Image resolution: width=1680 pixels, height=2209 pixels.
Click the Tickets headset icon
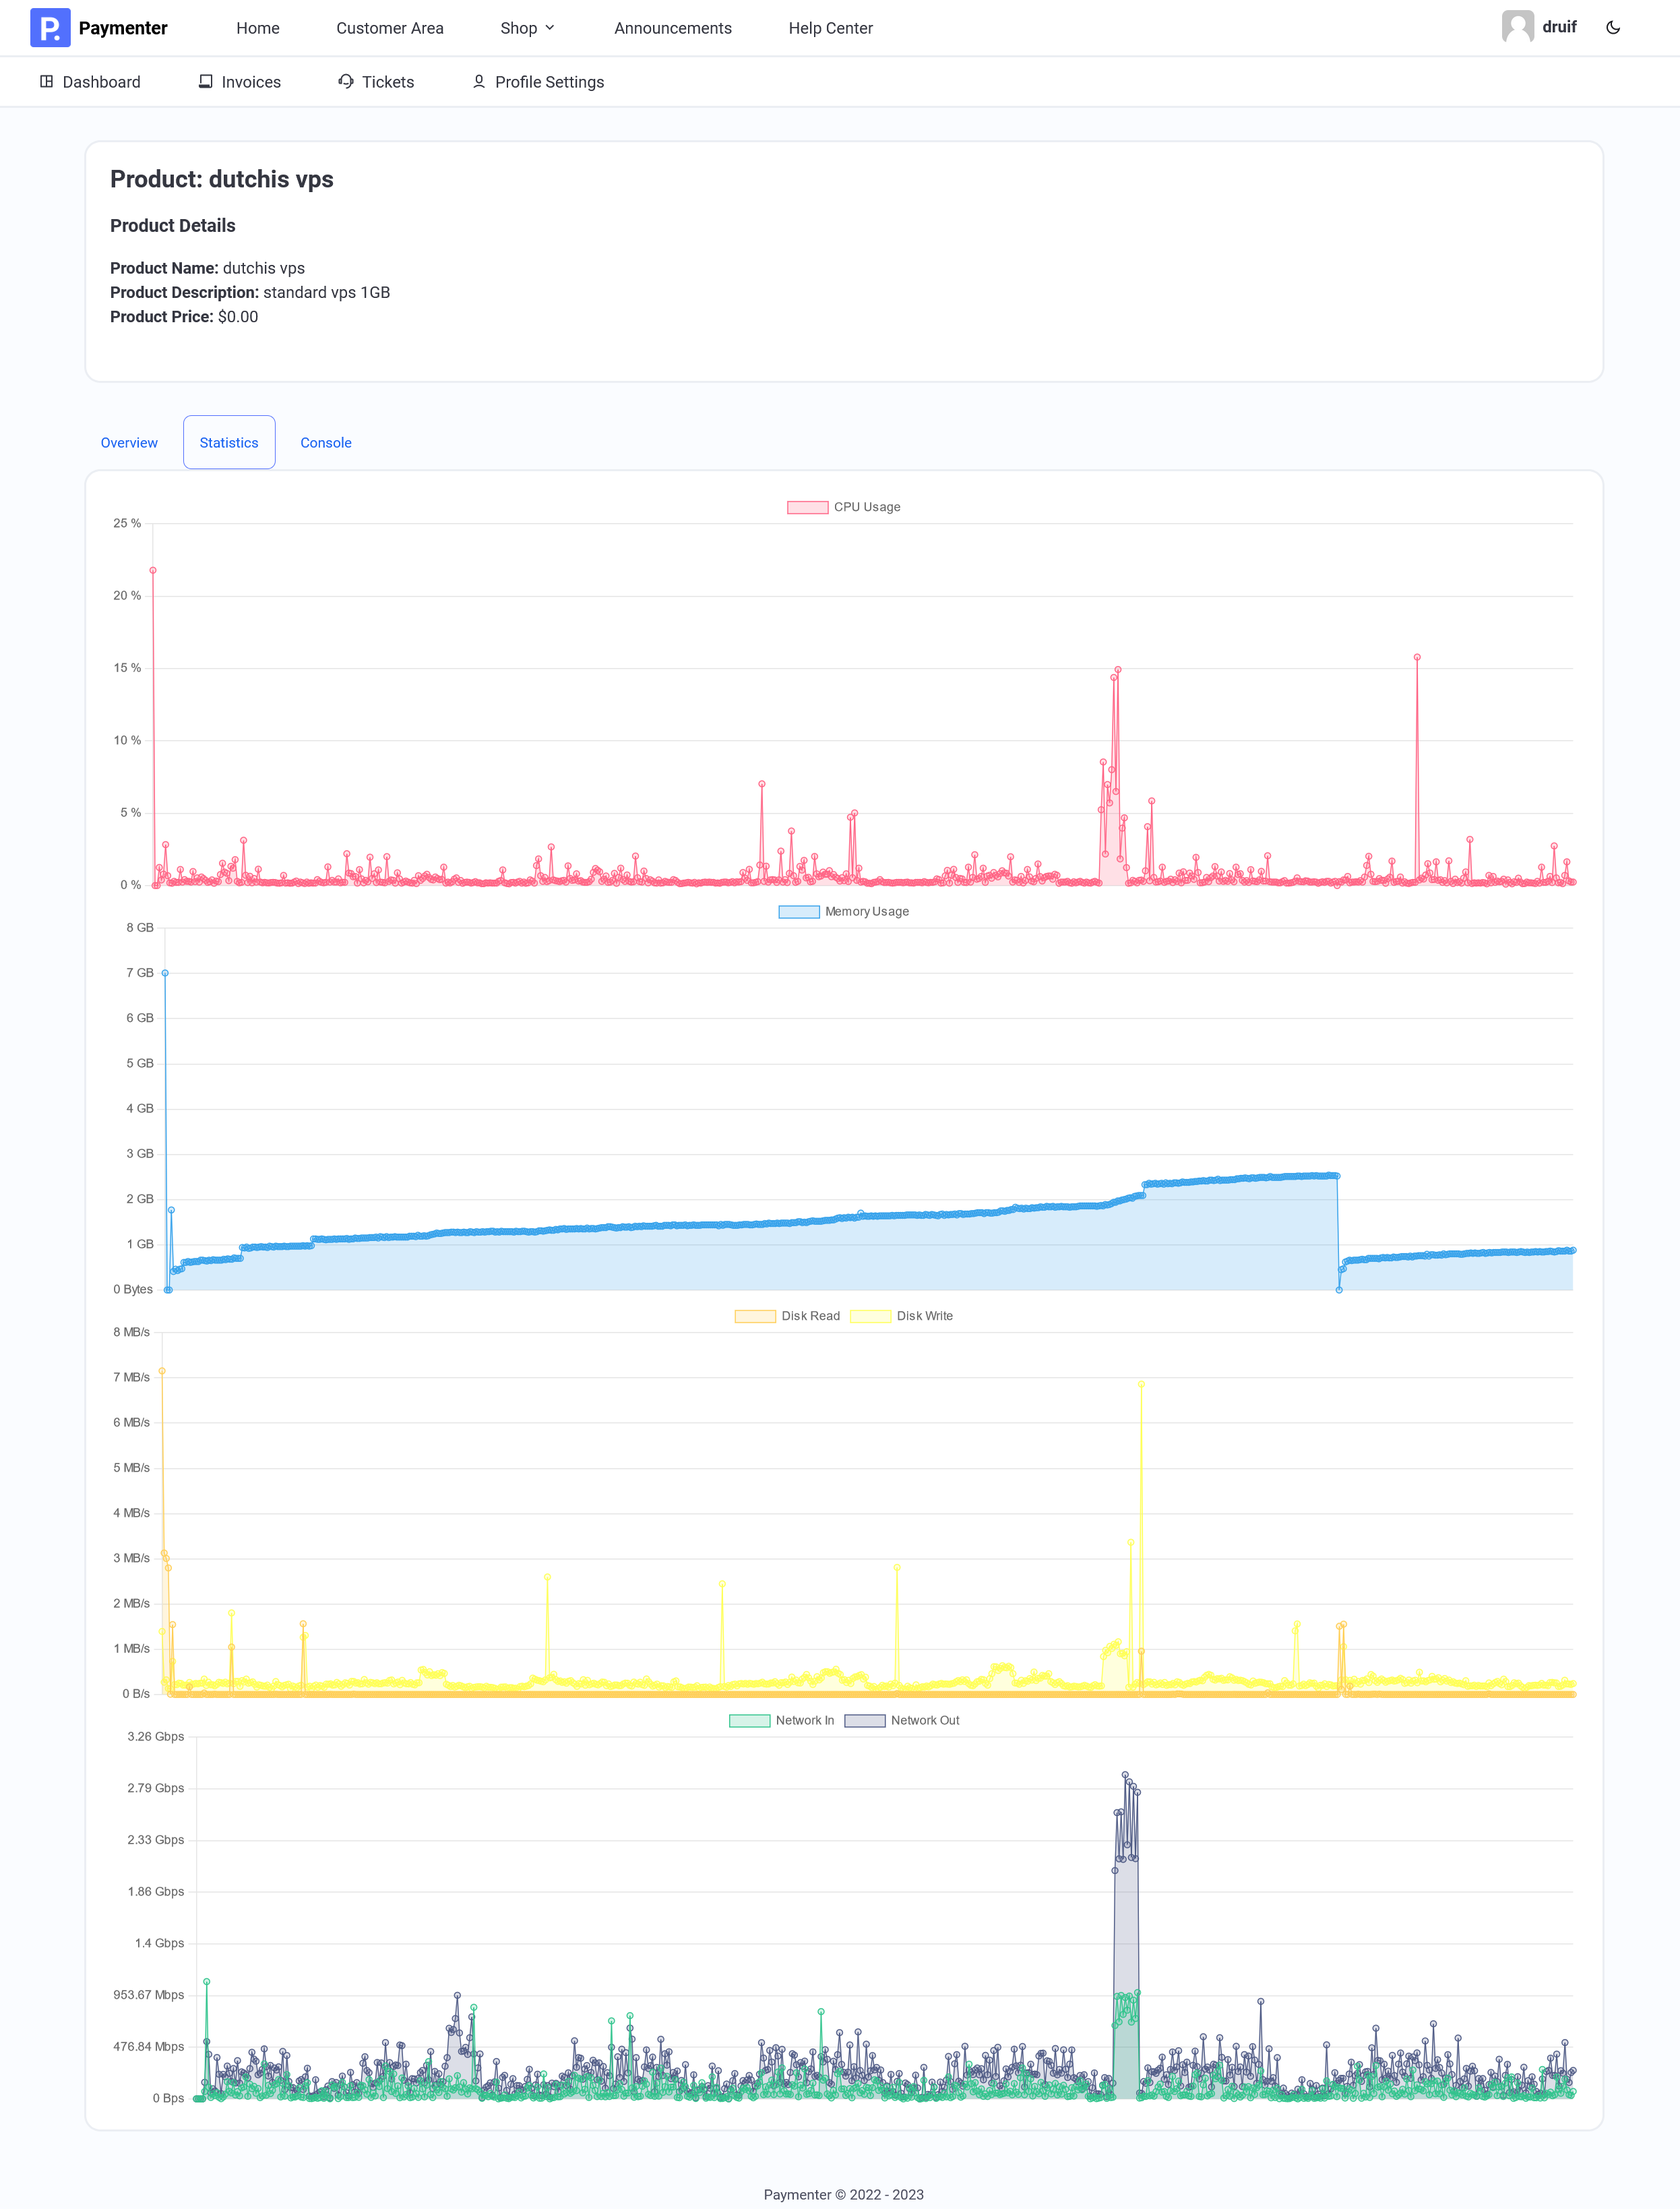tap(346, 82)
